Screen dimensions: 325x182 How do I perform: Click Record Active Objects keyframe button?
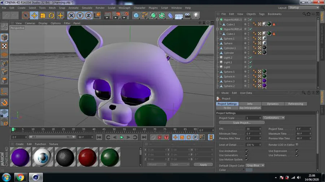coord(153,137)
